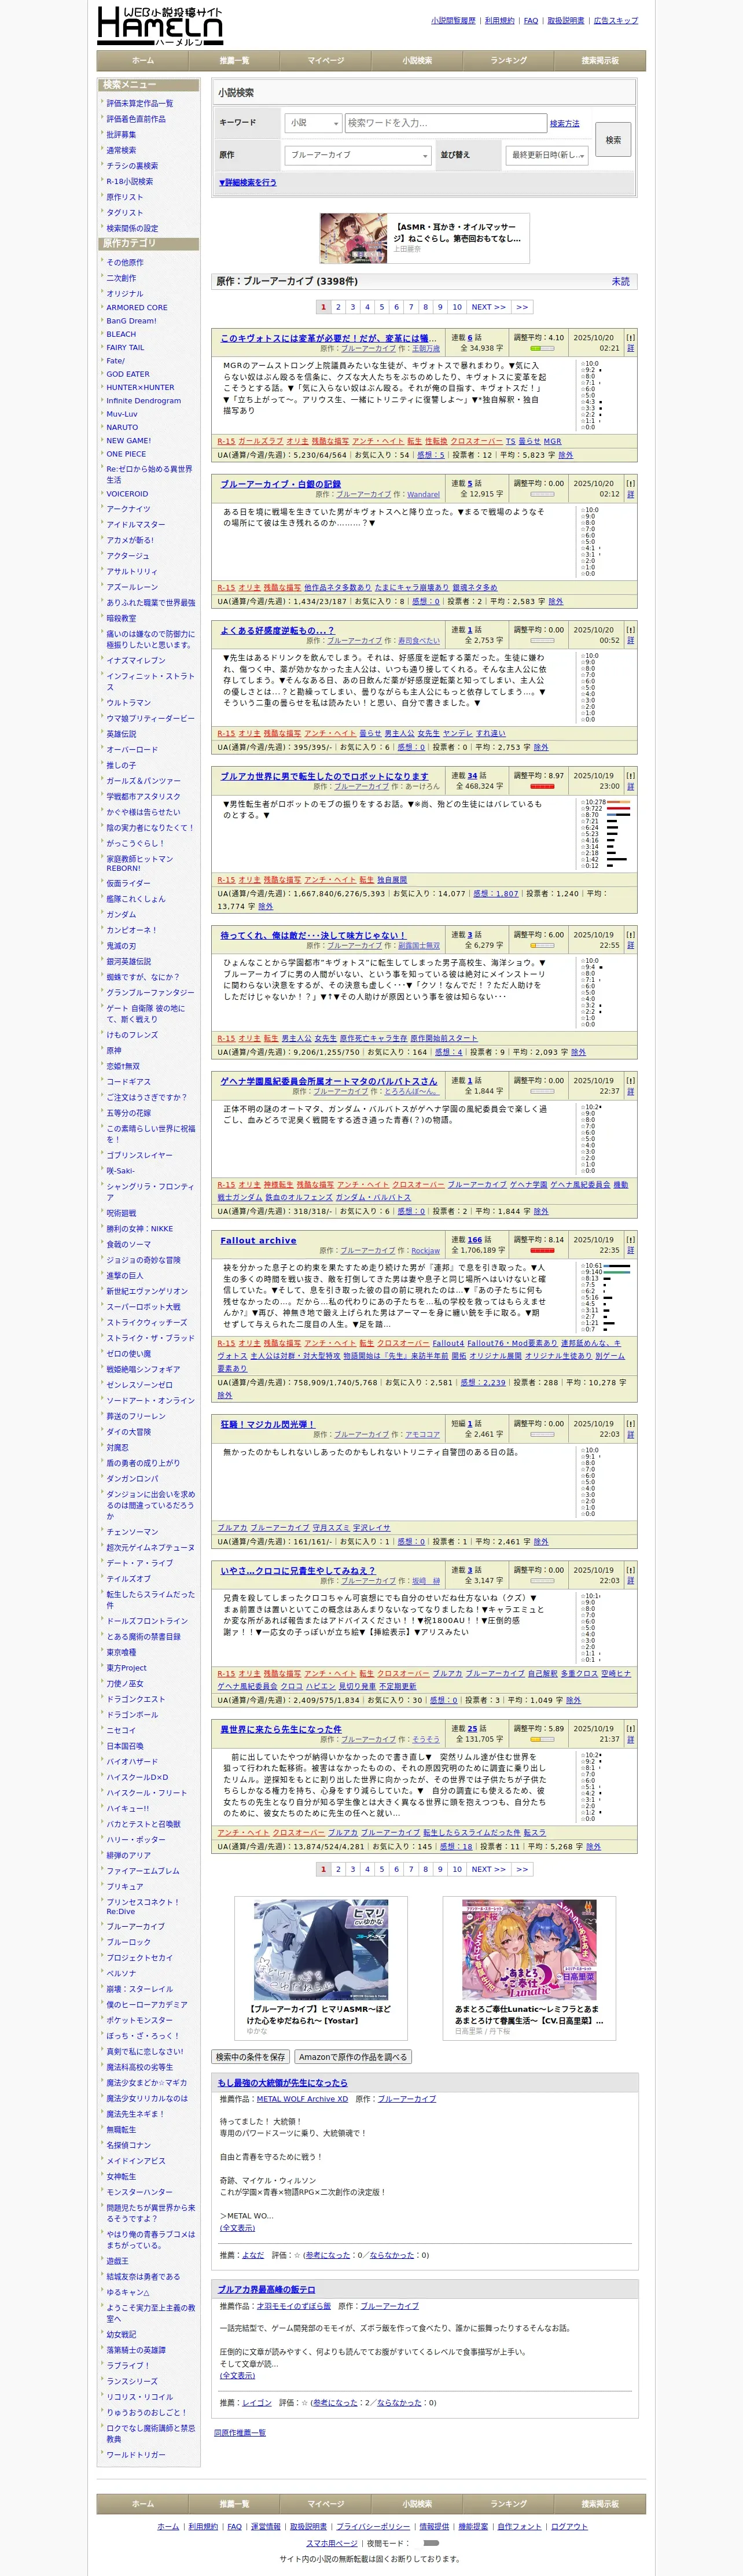Screen dimensions: 743x2576
Task: Open スマホ用ページ link in footer
Action: (x=332, y=2543)
